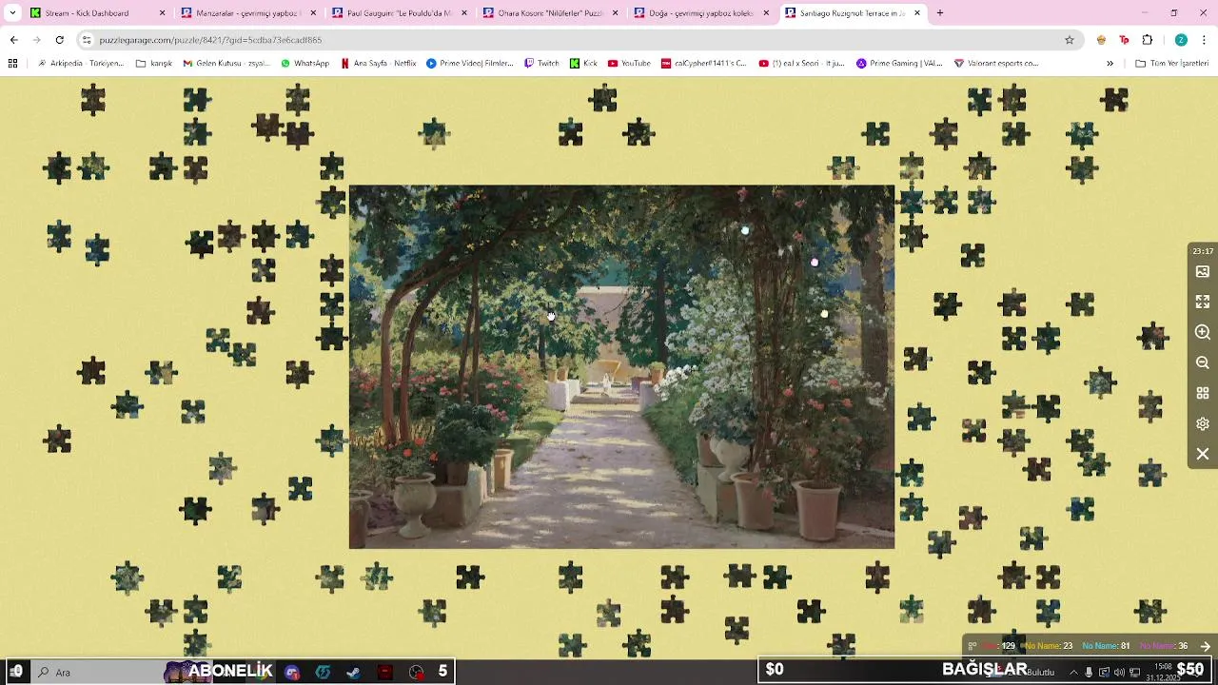
Task: Switch to Doğa çevrimiçi yapboz tab
Action: [699, 13]
